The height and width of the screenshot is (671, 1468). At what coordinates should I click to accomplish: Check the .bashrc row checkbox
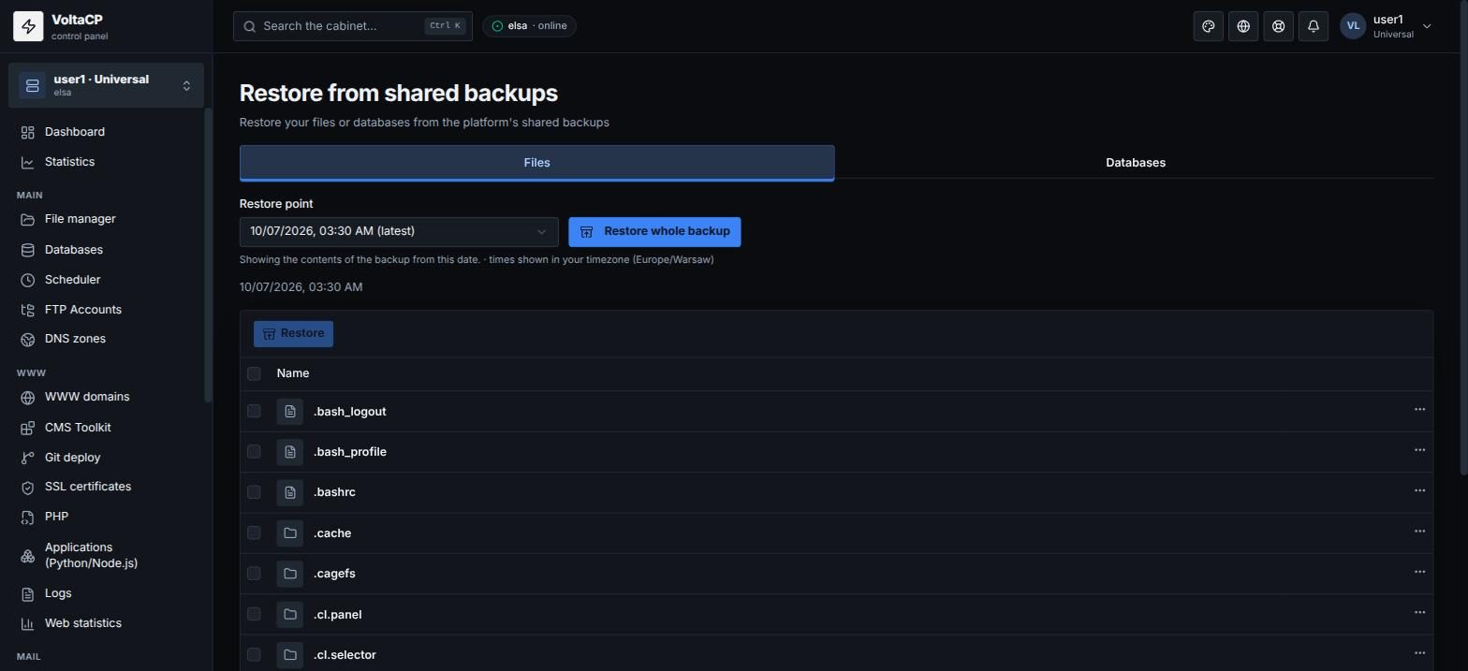pyautogui.click(x=254, y=492)
